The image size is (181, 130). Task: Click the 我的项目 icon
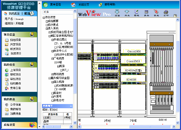[x=7, y=54]
